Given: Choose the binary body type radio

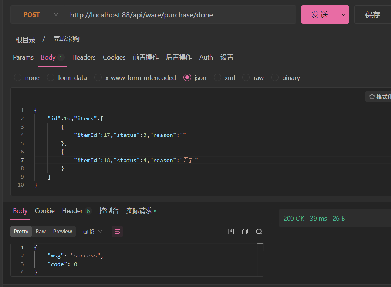Looking at the screenshot, I should point(275,78).
